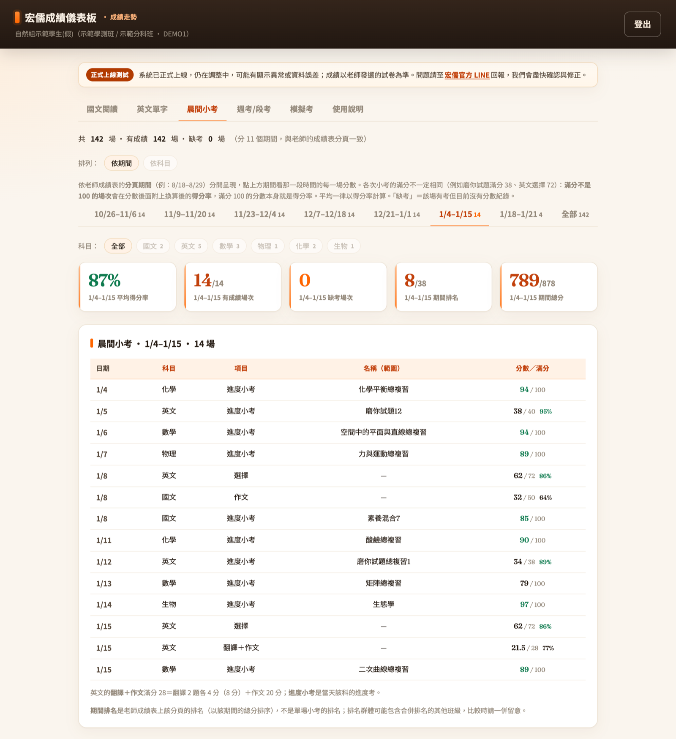
Task: Open the 週考/段考 tab
Action: [x=253, y=109]
